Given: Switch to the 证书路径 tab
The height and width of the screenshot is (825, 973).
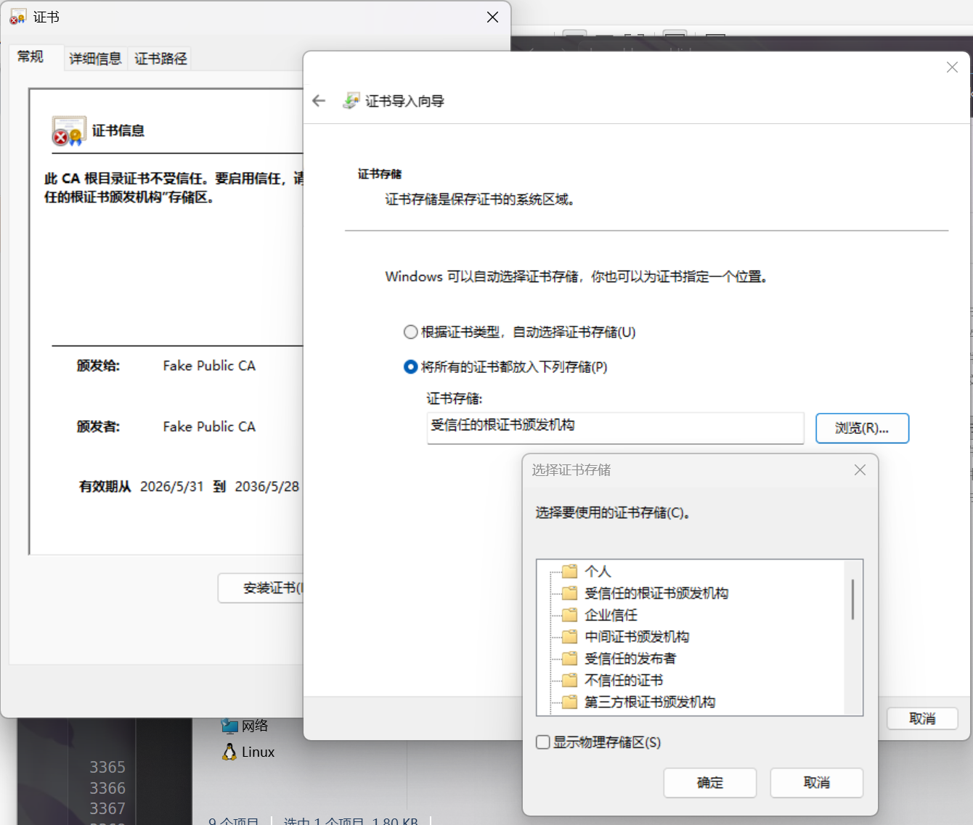Looking at the screenshot, I should [x=160, y=59].
